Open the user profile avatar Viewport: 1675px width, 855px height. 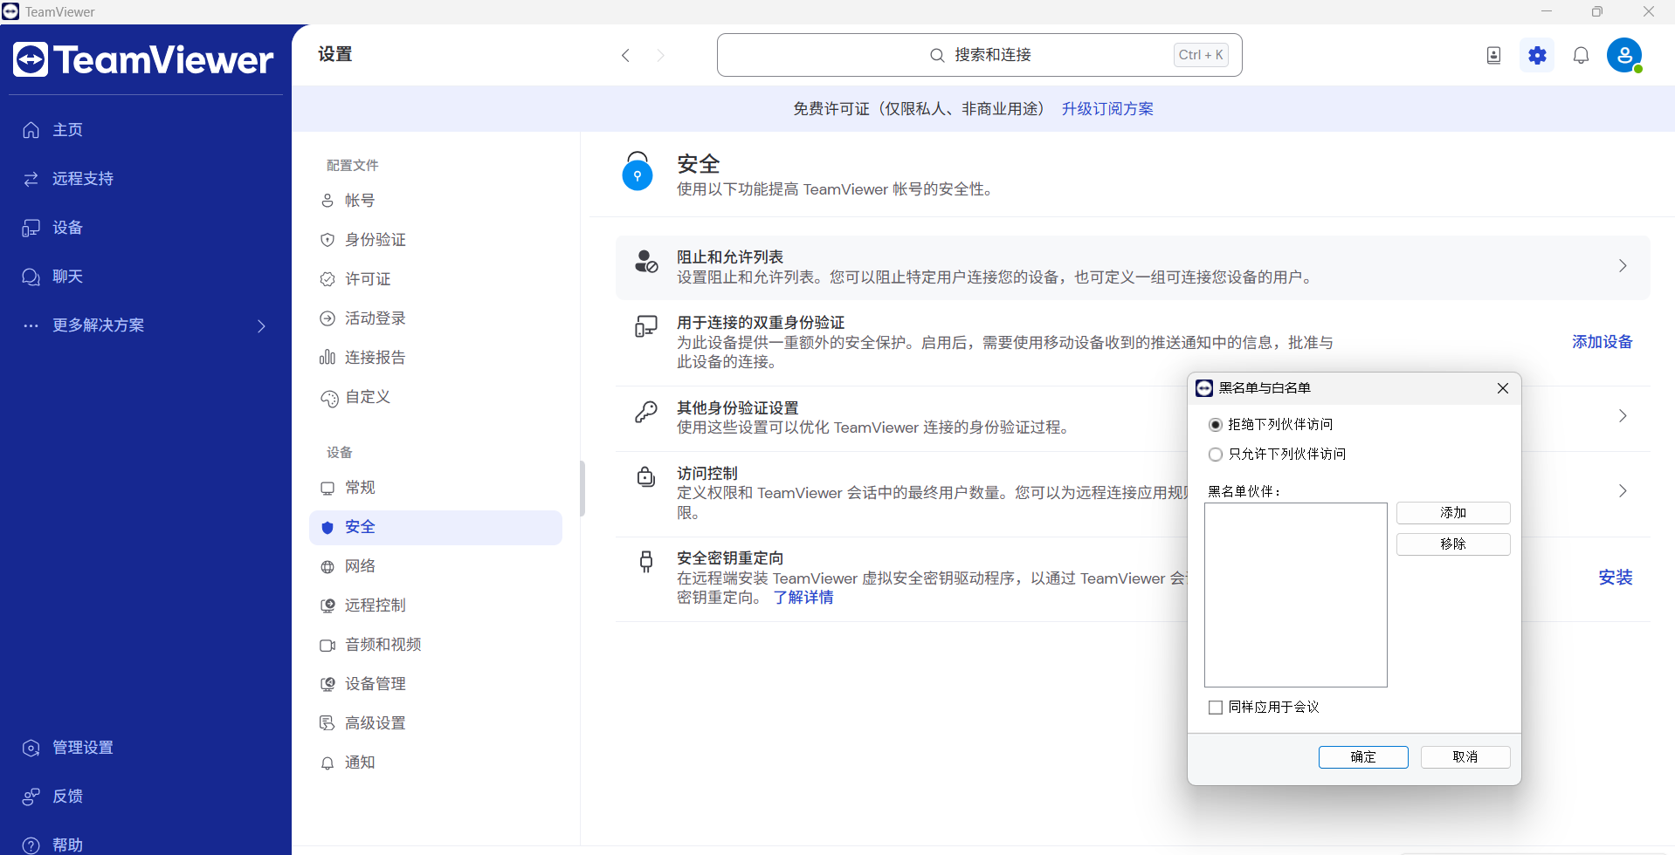tap(1624, 56)
